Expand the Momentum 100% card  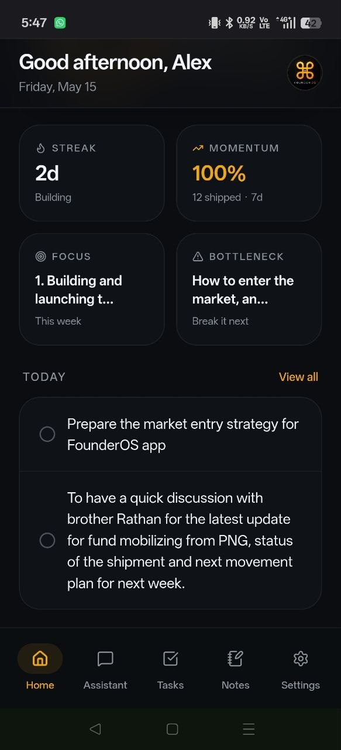point(249,173)
